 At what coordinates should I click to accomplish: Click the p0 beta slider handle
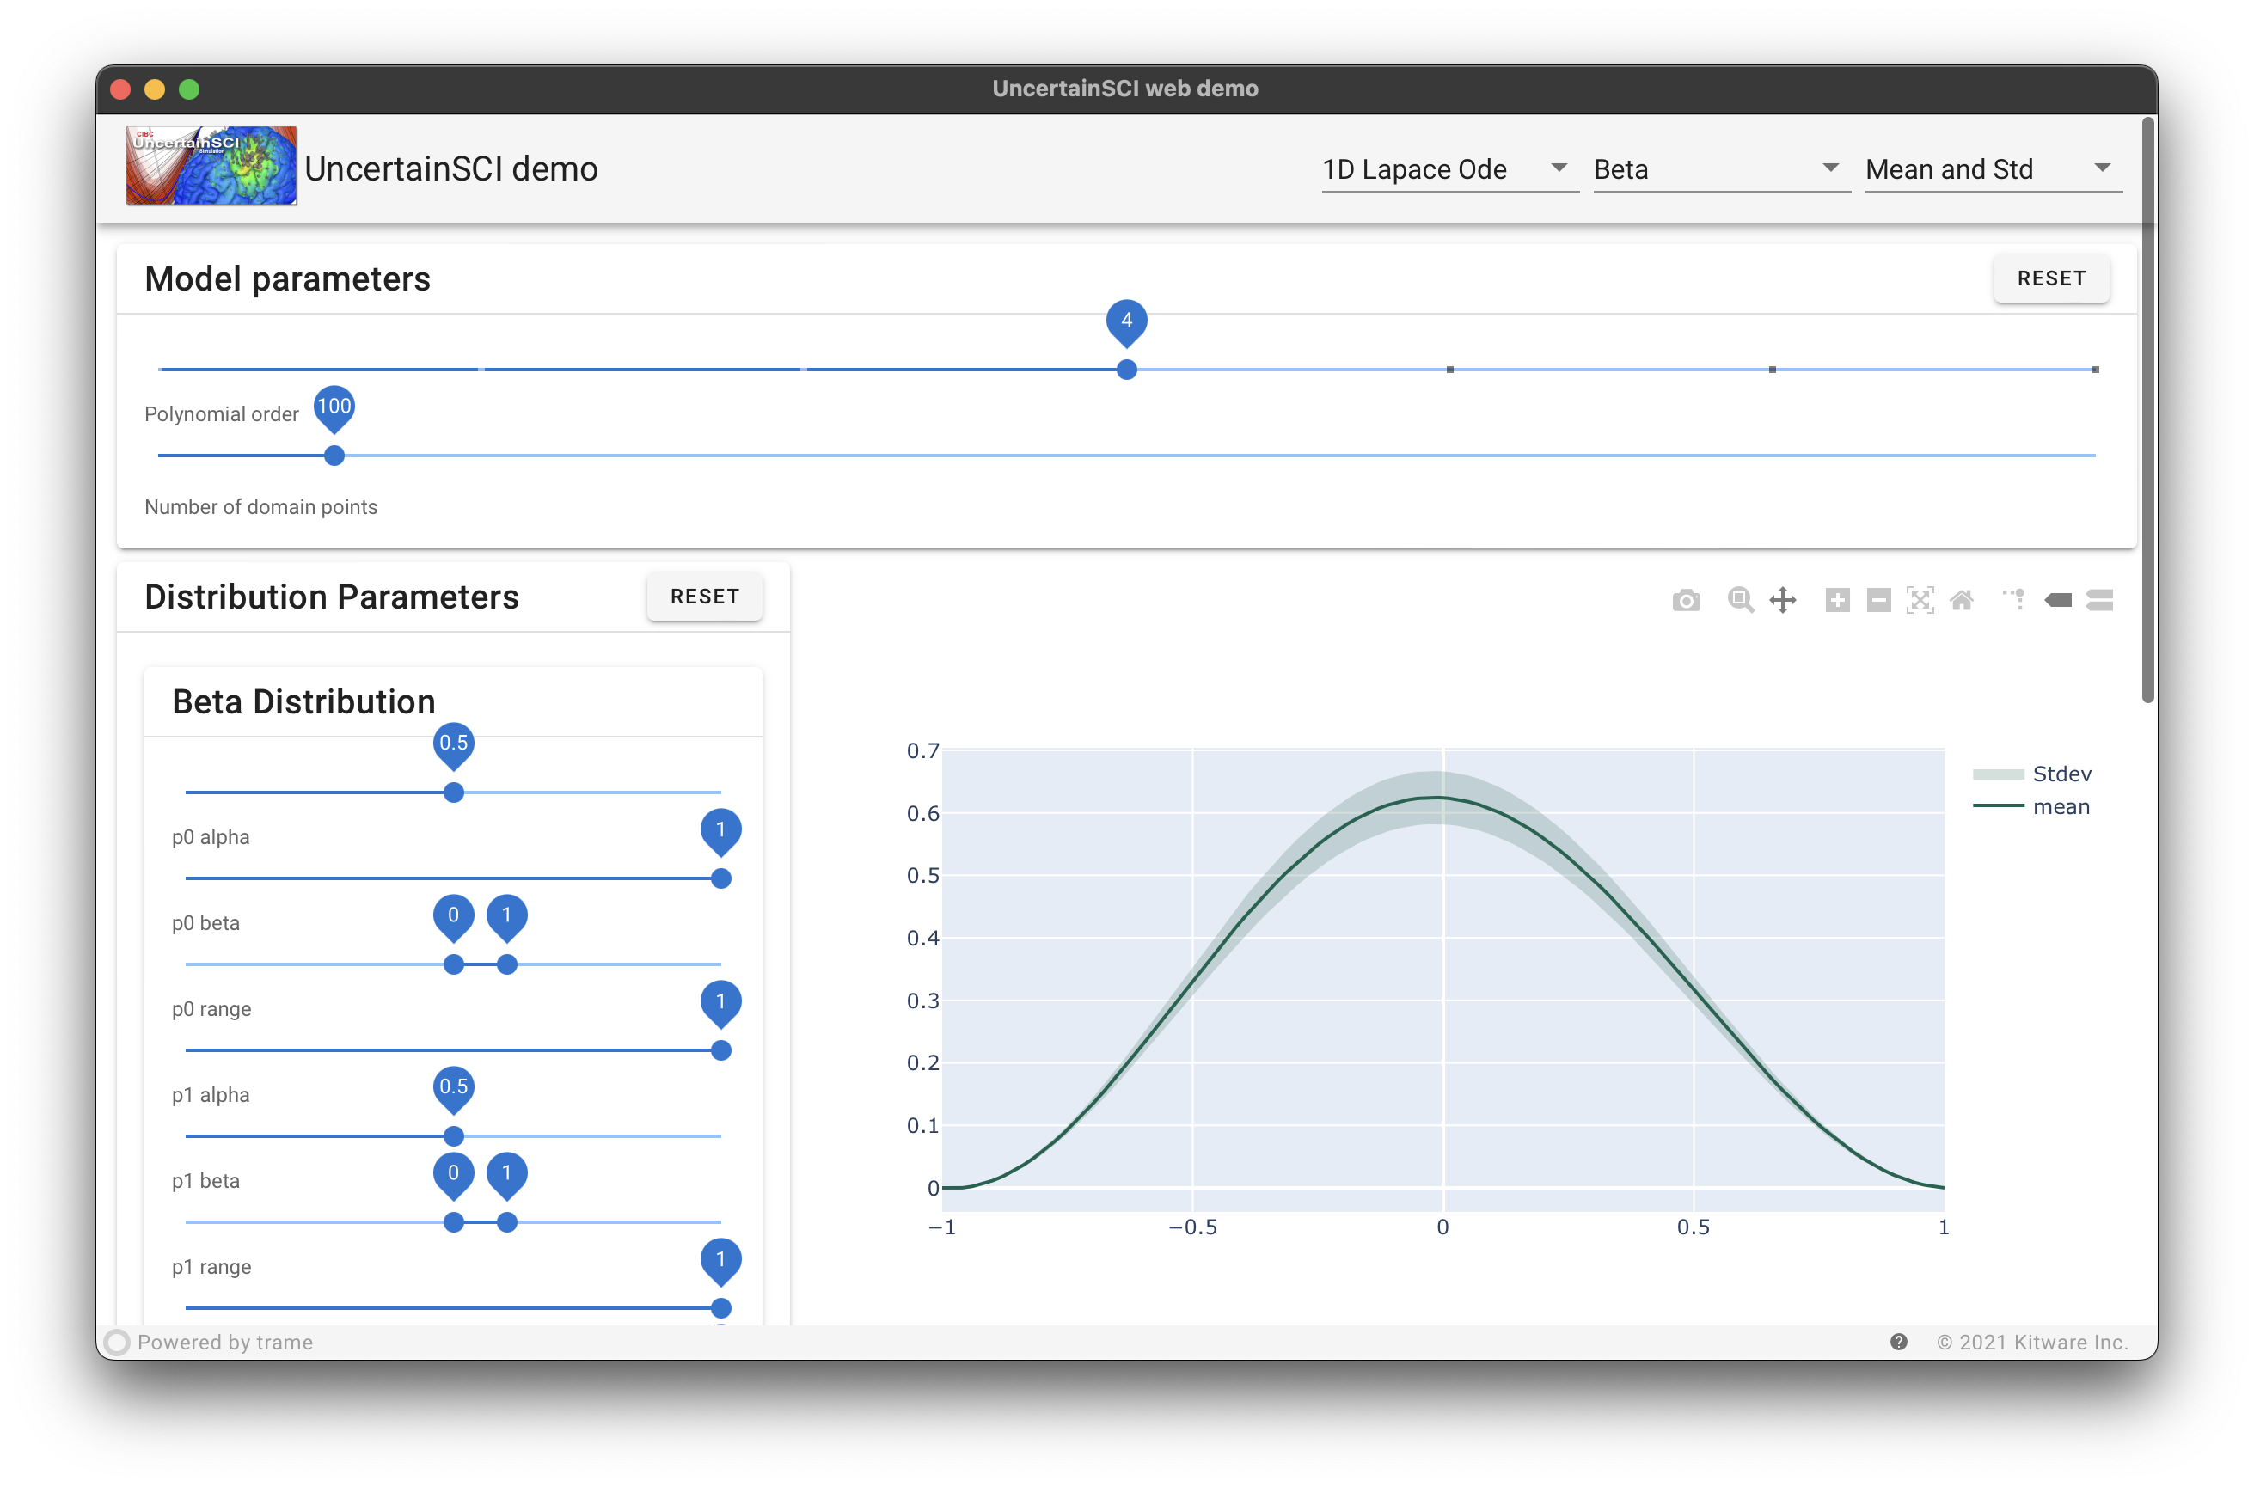720,879
